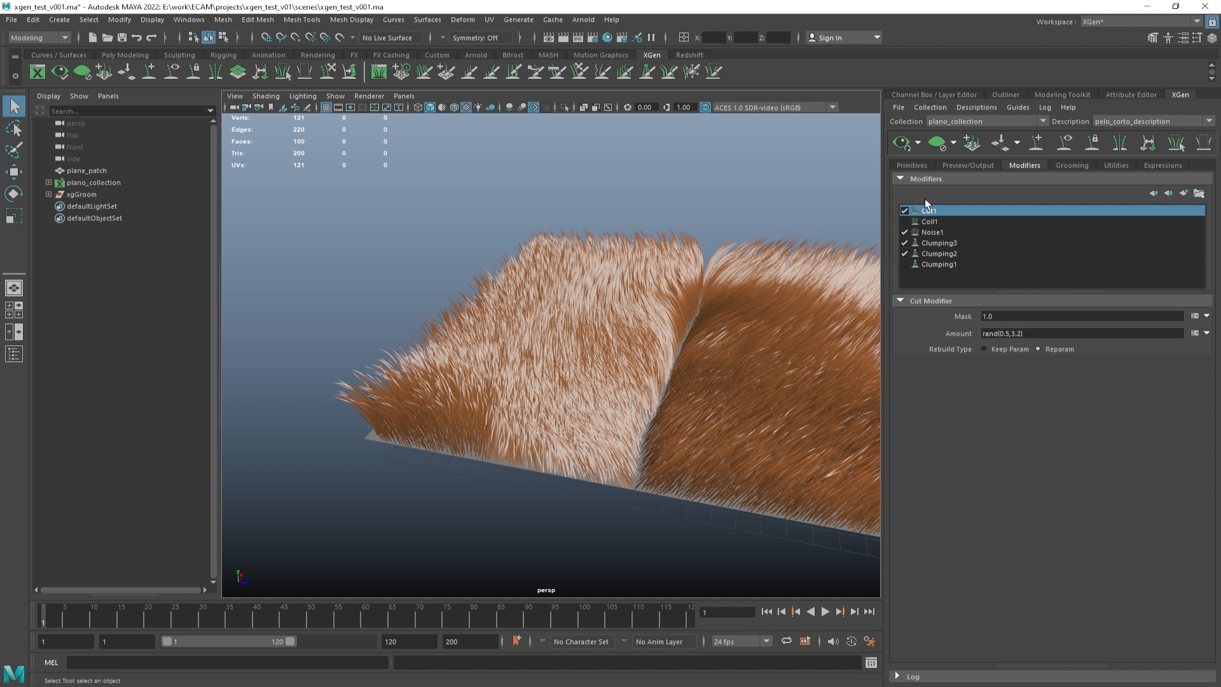Open the Description dropdown pelo_corto_description
Viewport: 1221px width, 687px height.
[x=1152, y=121]
